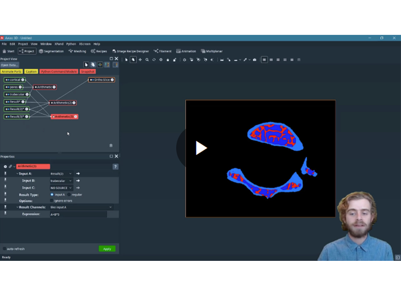Screen dimensions: 401x301
Task: Click the Open Data button
Action: [x=10, y=65]
